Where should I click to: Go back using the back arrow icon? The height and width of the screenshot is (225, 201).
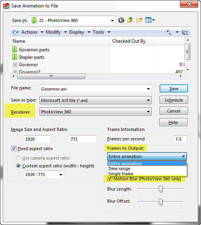(x=121, y=20)
